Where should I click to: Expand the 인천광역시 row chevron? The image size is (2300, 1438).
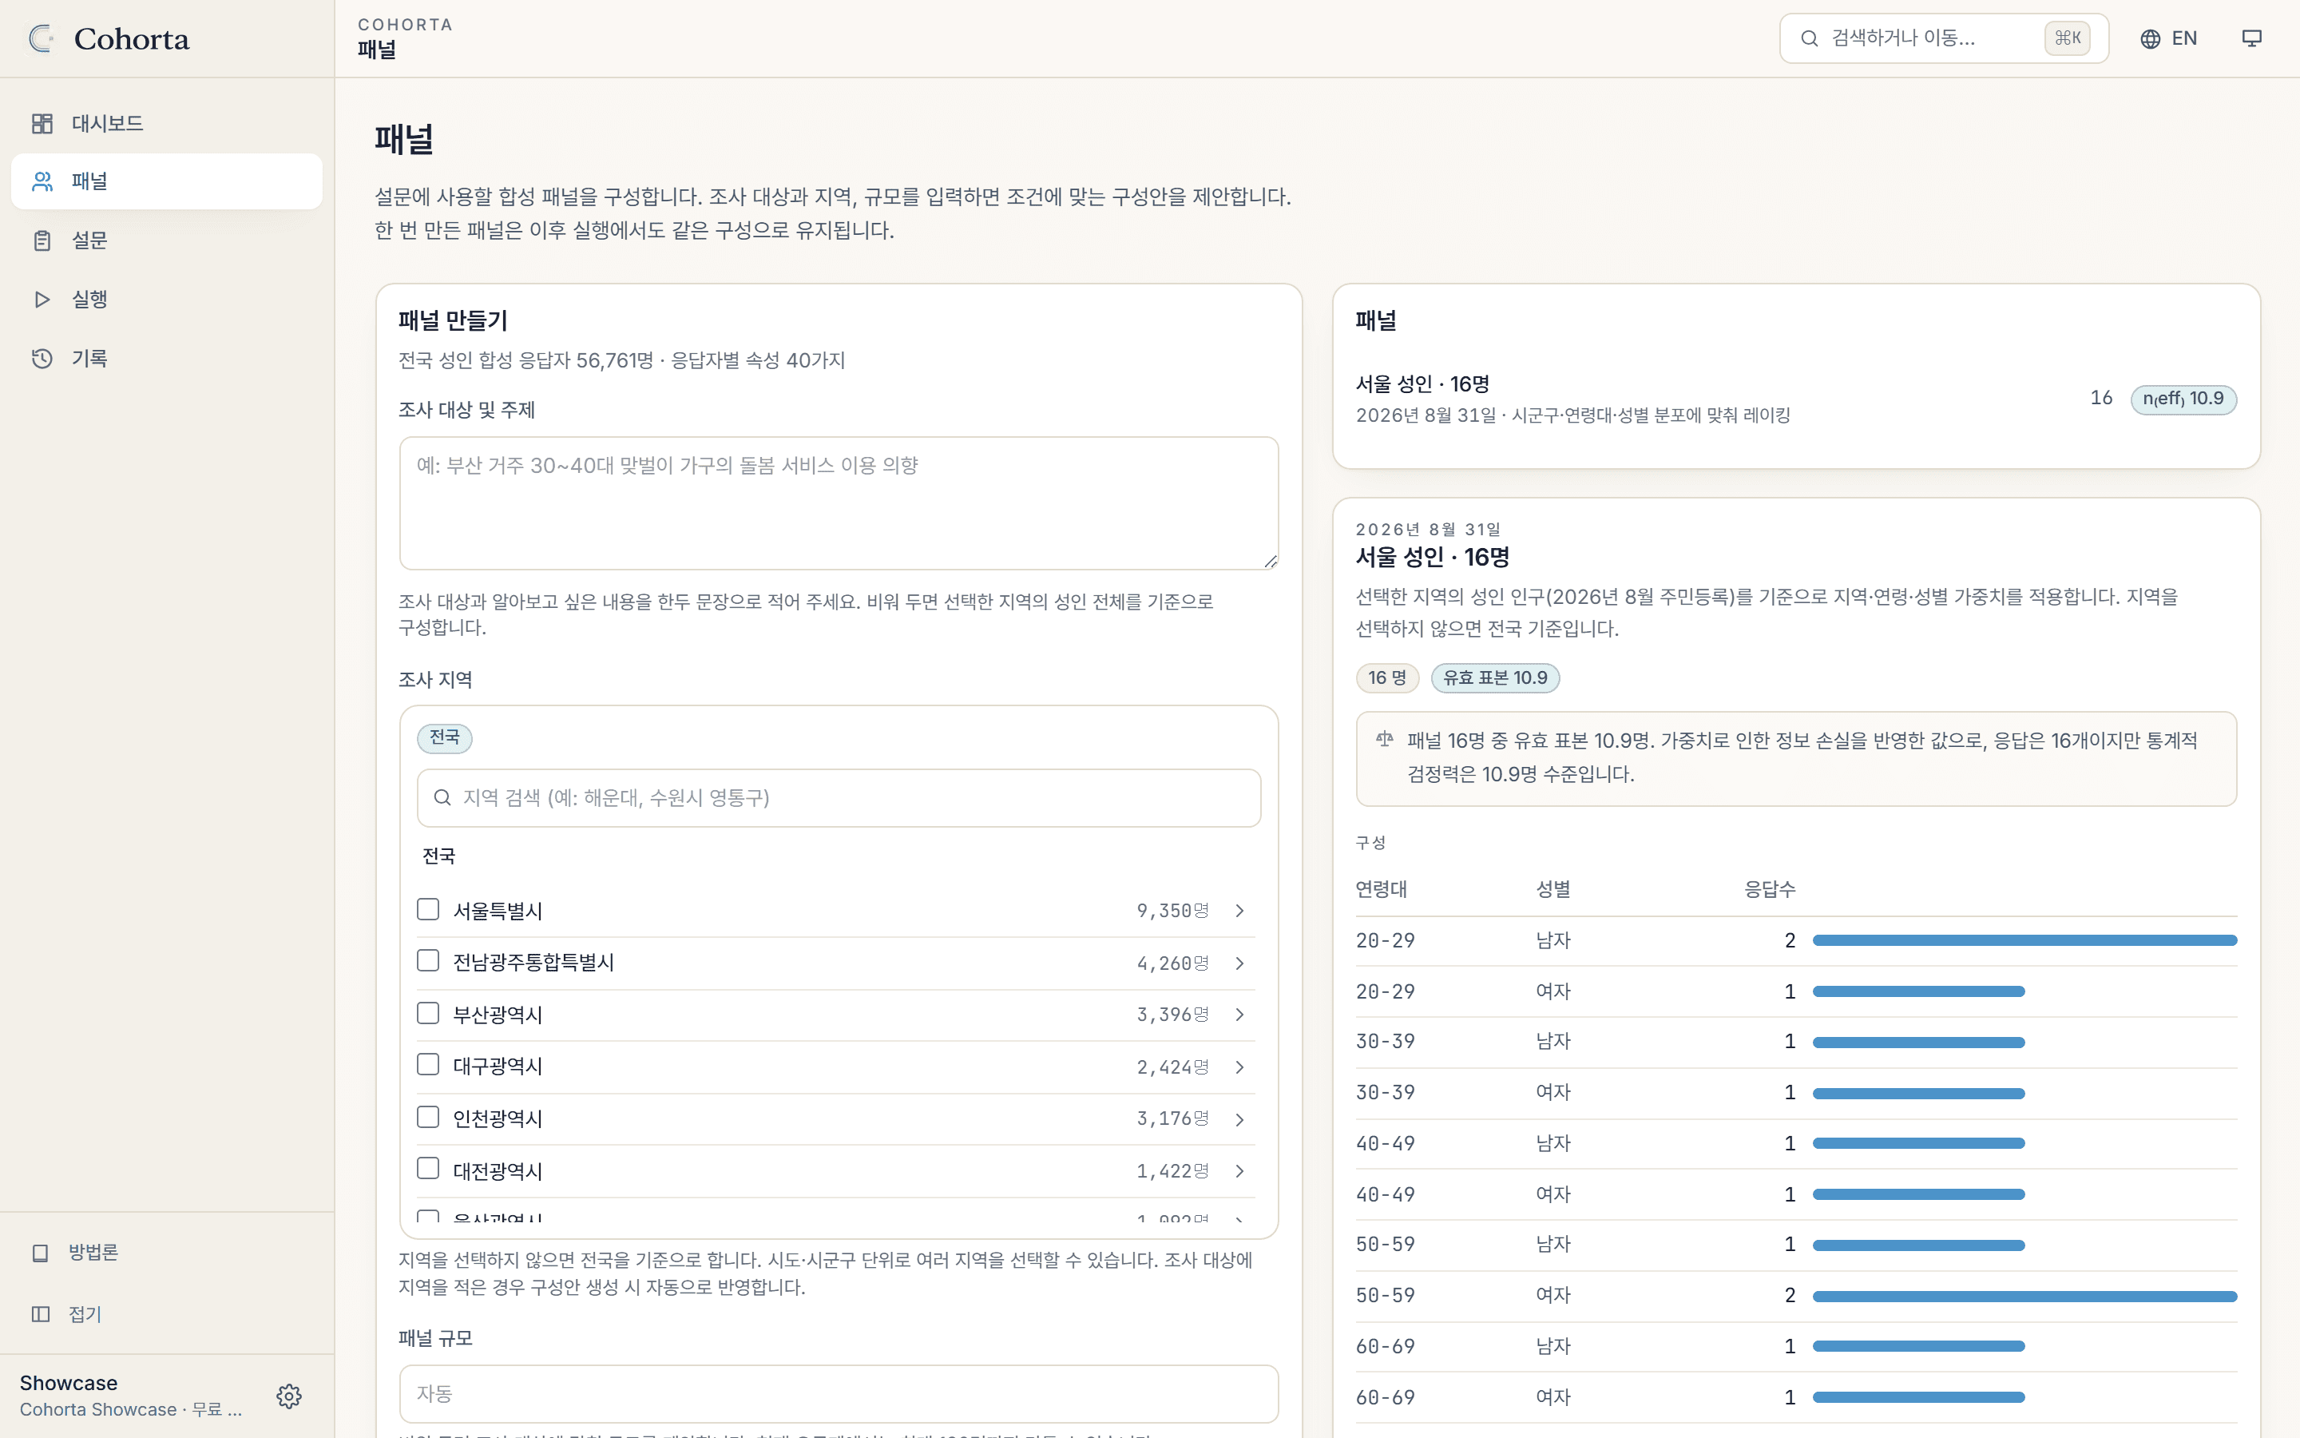[1239, 1119]
